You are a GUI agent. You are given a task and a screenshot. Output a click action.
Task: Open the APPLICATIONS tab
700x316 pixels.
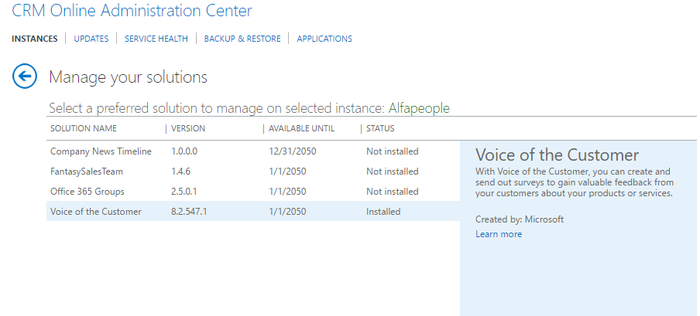(324, 39)
